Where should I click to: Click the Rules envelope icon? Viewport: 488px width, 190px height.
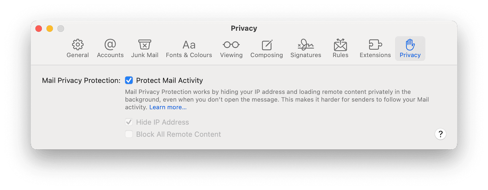pyautogui.click(x=341, y=45)
